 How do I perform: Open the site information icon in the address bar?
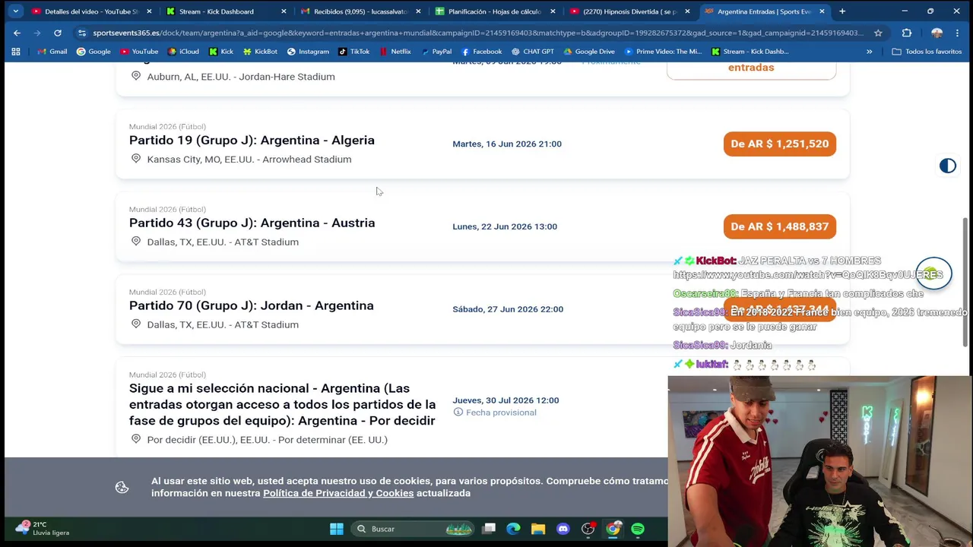point(81,33)
